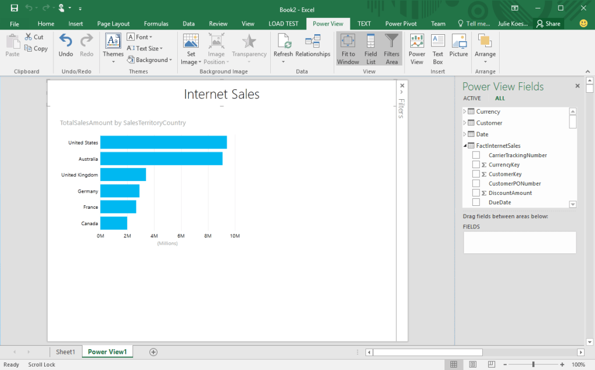Screen dimensions: 595x370
Task: Click the Share button
Action: click(x=549, y=23)
